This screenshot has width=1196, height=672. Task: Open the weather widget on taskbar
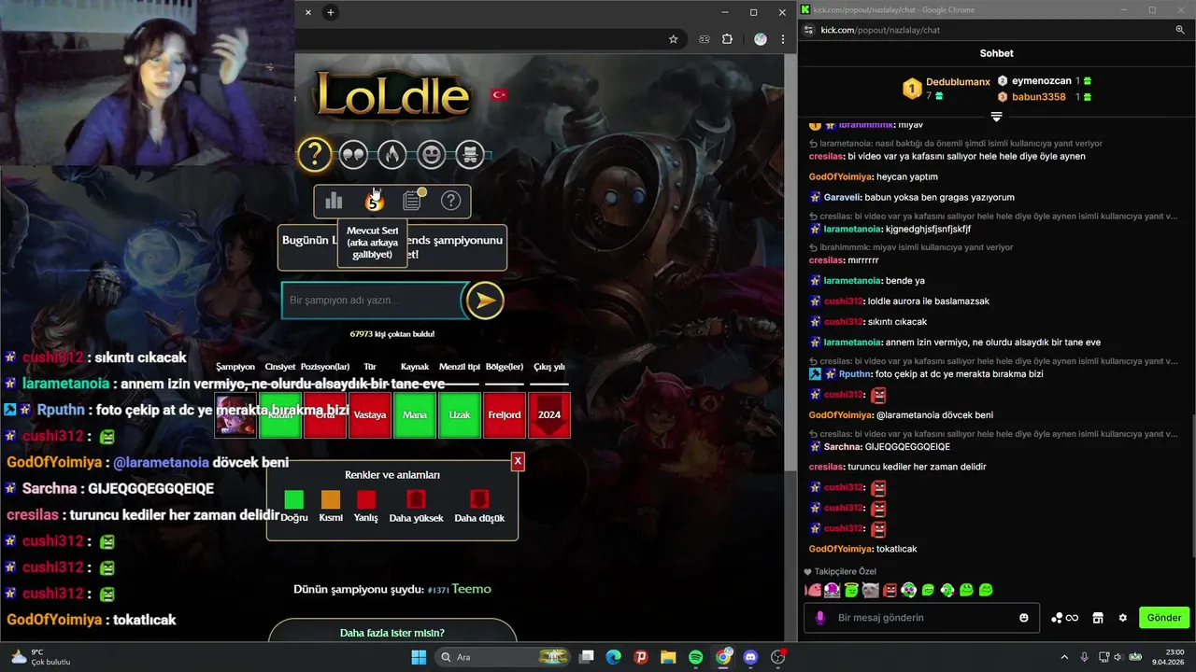coord(39,657)
